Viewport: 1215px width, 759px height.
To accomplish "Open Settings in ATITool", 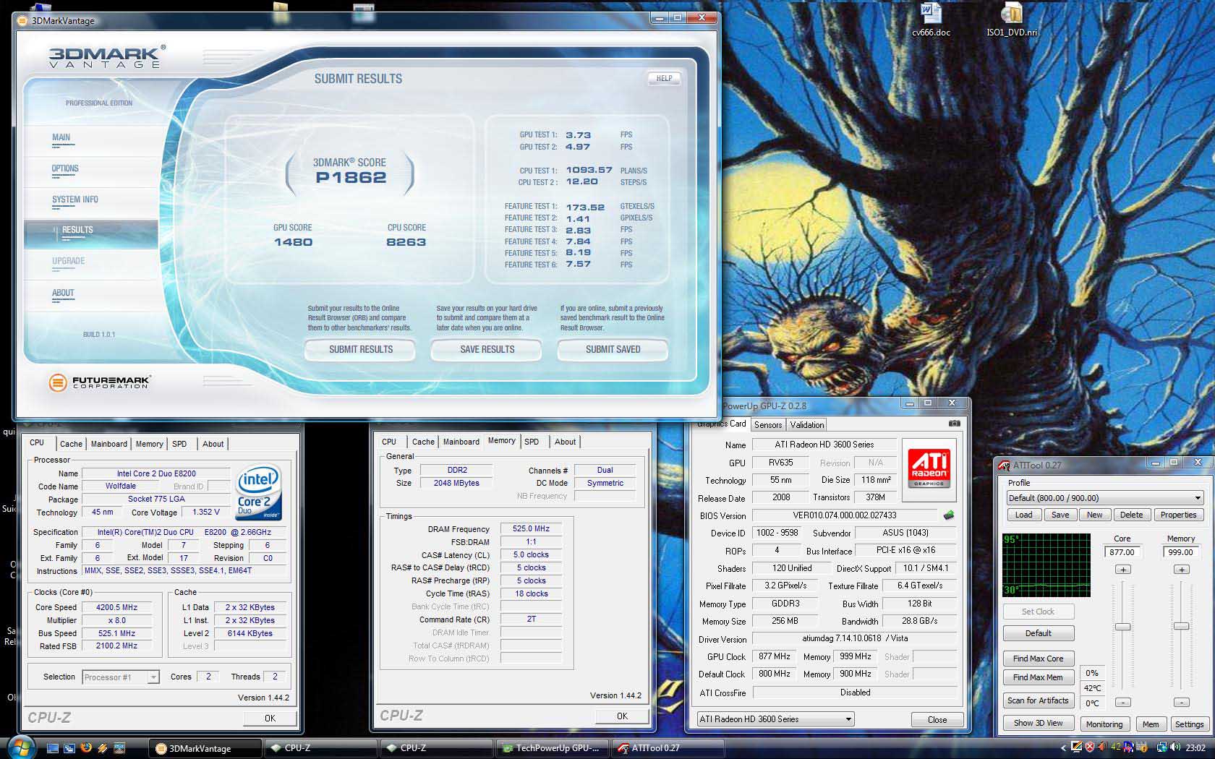I will click(1189, 724).
